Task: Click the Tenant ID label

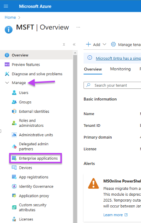Action: tap(92, 125)
